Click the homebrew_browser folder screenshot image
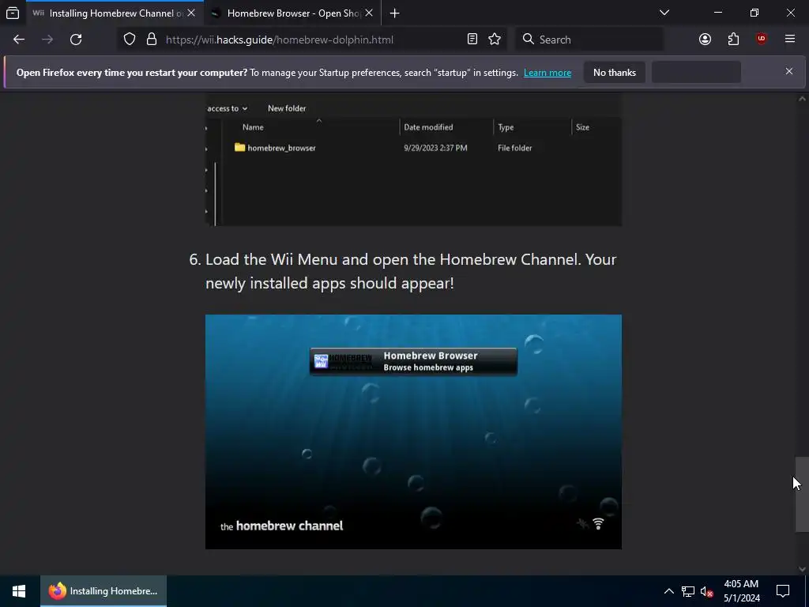 [x=413, y=160]
